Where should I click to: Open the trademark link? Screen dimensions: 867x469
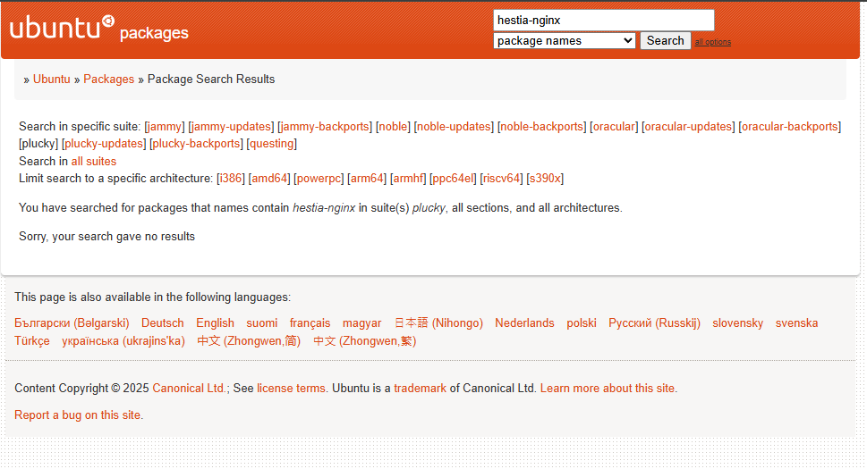tap(421, 388)
